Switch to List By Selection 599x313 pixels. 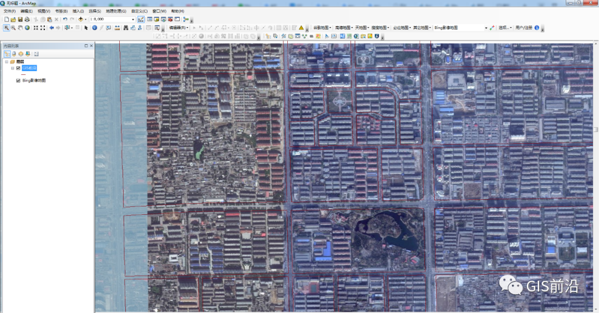point(28,54)
